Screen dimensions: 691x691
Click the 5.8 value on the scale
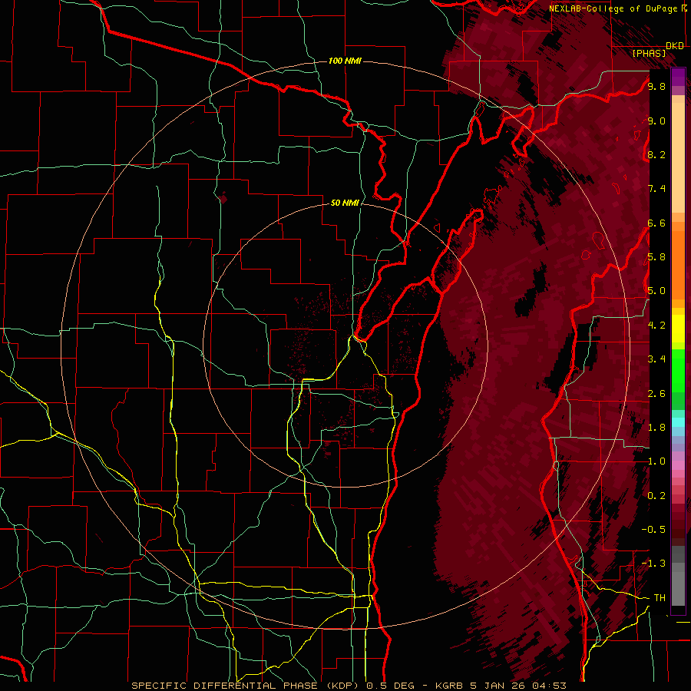656,257
